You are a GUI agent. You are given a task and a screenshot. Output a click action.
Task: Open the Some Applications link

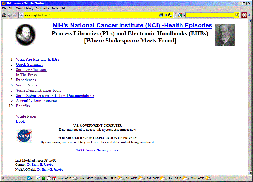(x=32, y=70)
